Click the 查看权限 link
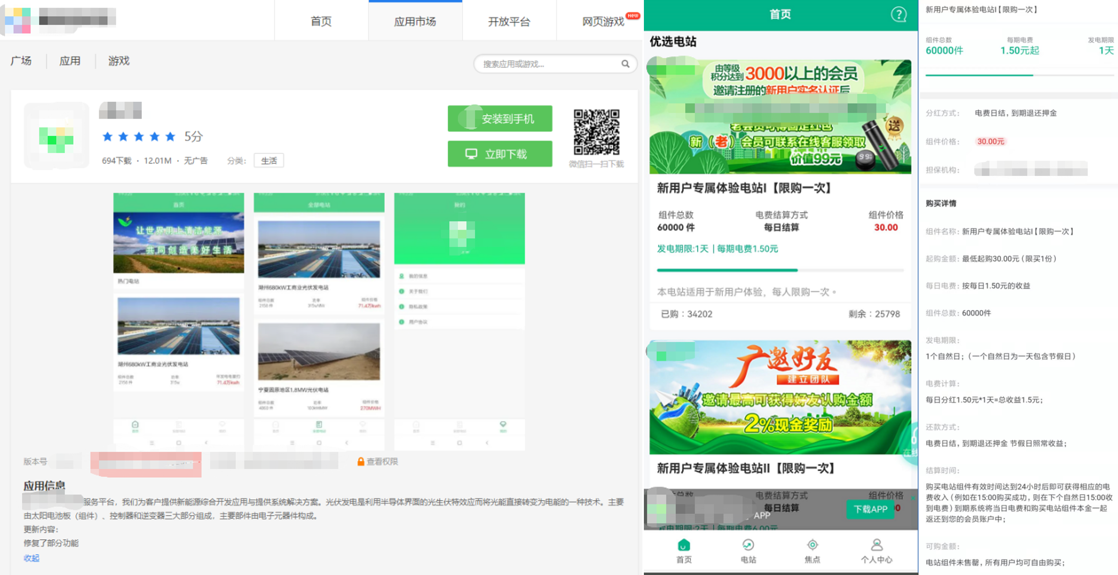 click(x=382, y=462)
